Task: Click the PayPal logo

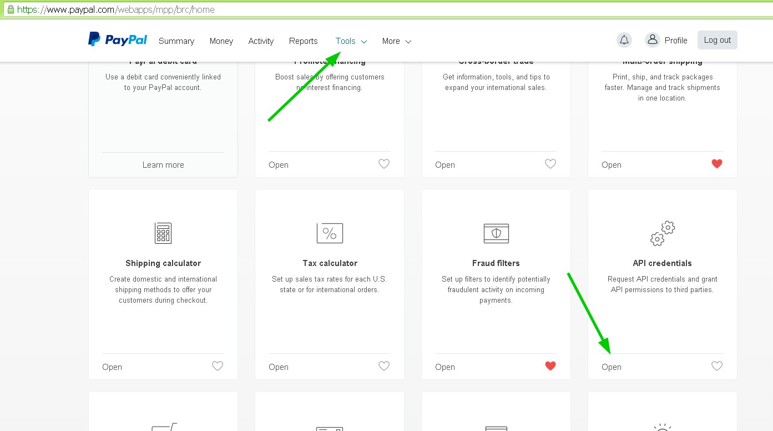Action: coord(118,39)
